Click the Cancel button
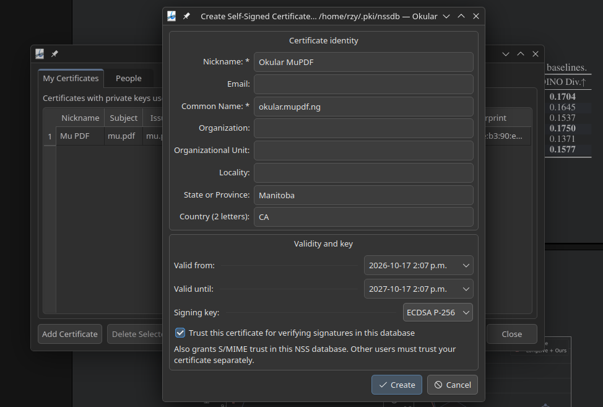 click(x=452, y=385)
